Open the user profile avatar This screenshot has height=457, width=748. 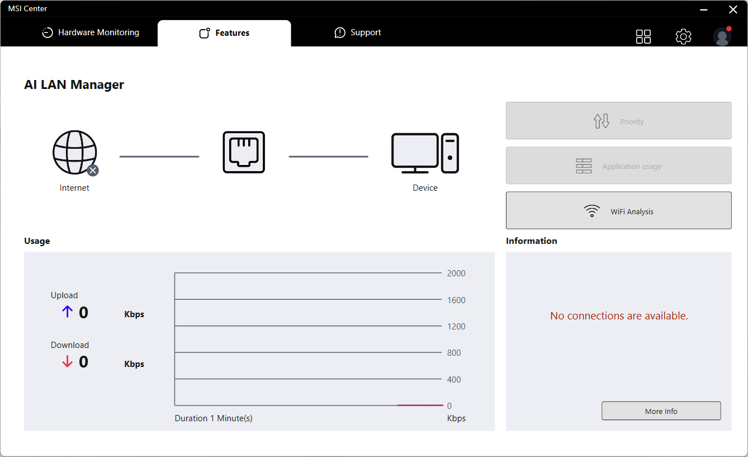[x=722, y=37]
